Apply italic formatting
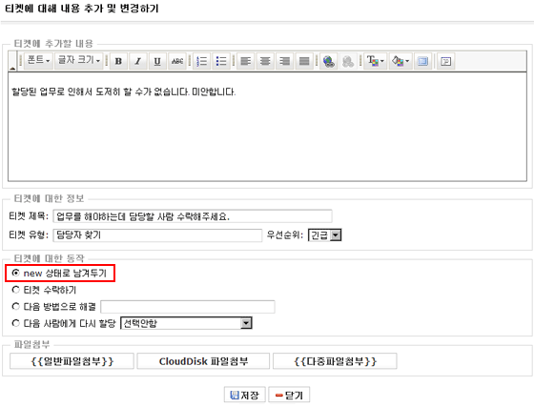The height and width of the screenshot is (407, 534). tap(138, 61)
